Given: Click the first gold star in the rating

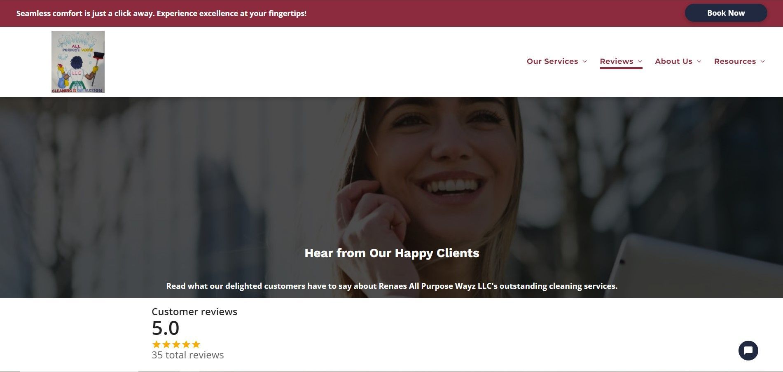Looking at the screenshot, I should point(157,344).
